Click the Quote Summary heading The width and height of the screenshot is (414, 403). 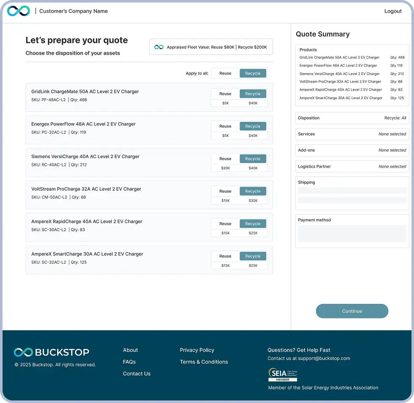pyautogui.click(x=323, y=34)
